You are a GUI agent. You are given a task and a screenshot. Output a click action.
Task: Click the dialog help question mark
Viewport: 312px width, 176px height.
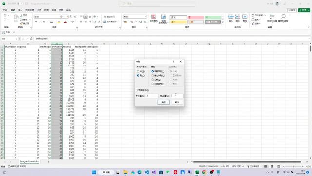(174, 62)
